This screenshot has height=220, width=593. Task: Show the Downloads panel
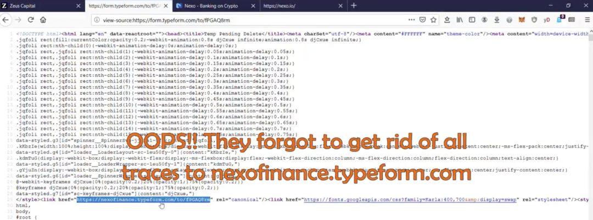pyautogui.click(x=497, y=20)
